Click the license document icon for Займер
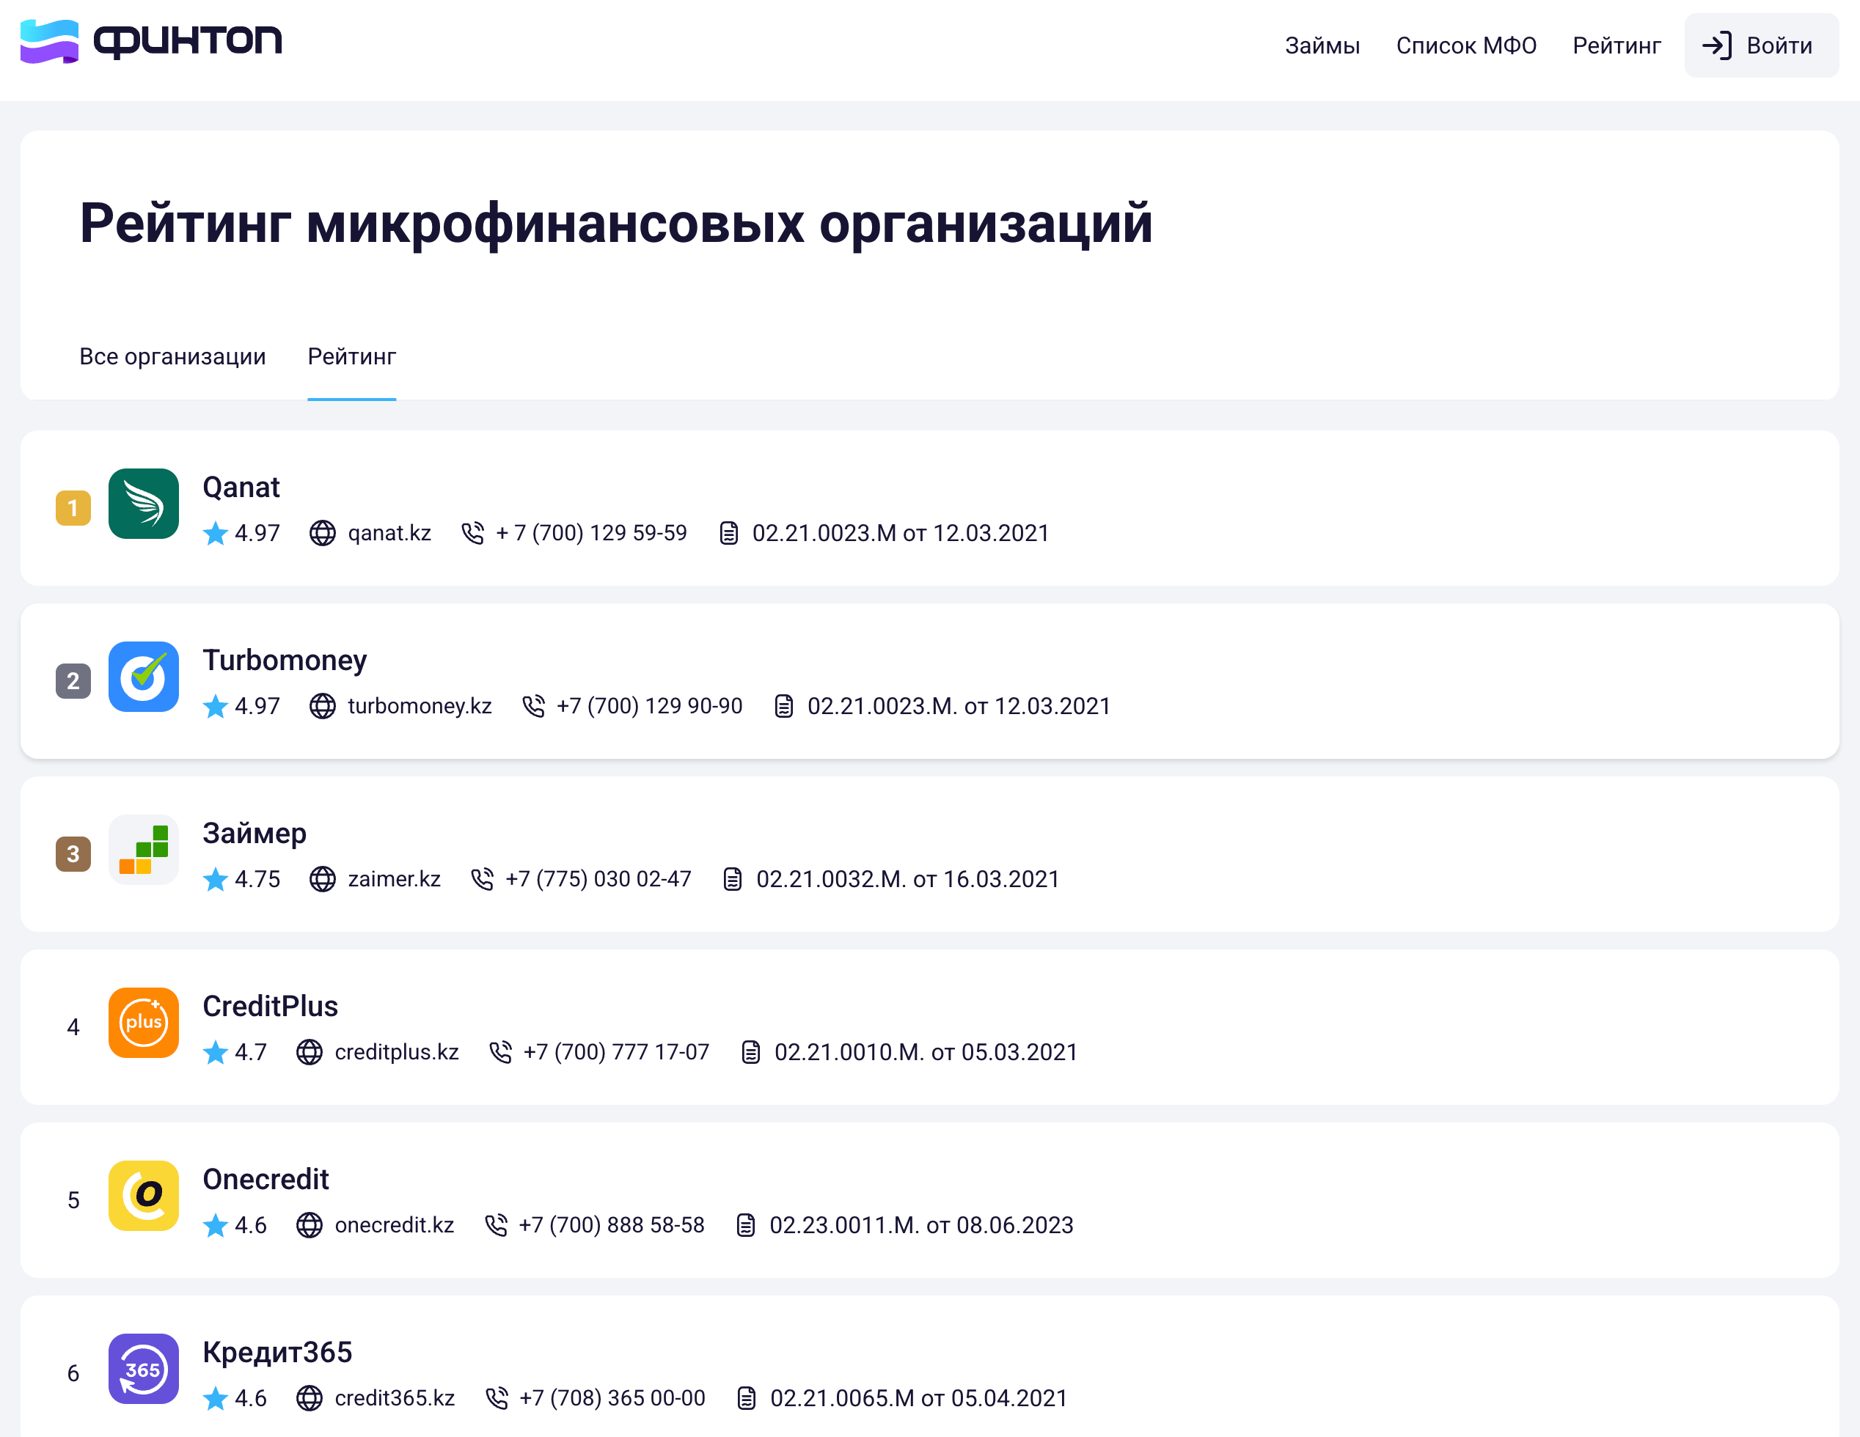Image resolution: width=1860 pixels, height=1437 pixels. (733, 879)
